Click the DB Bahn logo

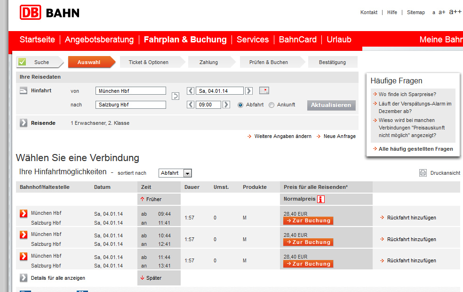click(x=49, y=12)
